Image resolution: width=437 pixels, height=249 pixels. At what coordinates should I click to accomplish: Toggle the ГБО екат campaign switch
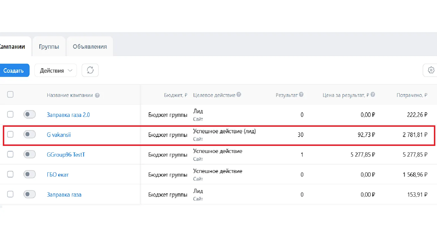pyautogui.click(x=30, y=174)
